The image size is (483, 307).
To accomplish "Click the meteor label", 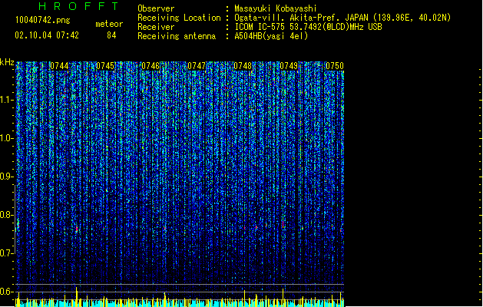I will click(x=109, y=24).
